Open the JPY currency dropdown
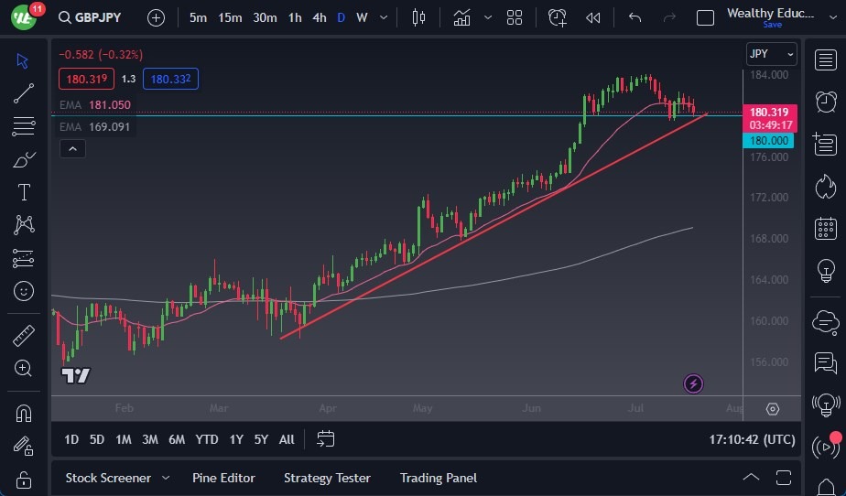The height and width of the screenshot is (496, 846). pyautogui.click(x=771, y=54)
